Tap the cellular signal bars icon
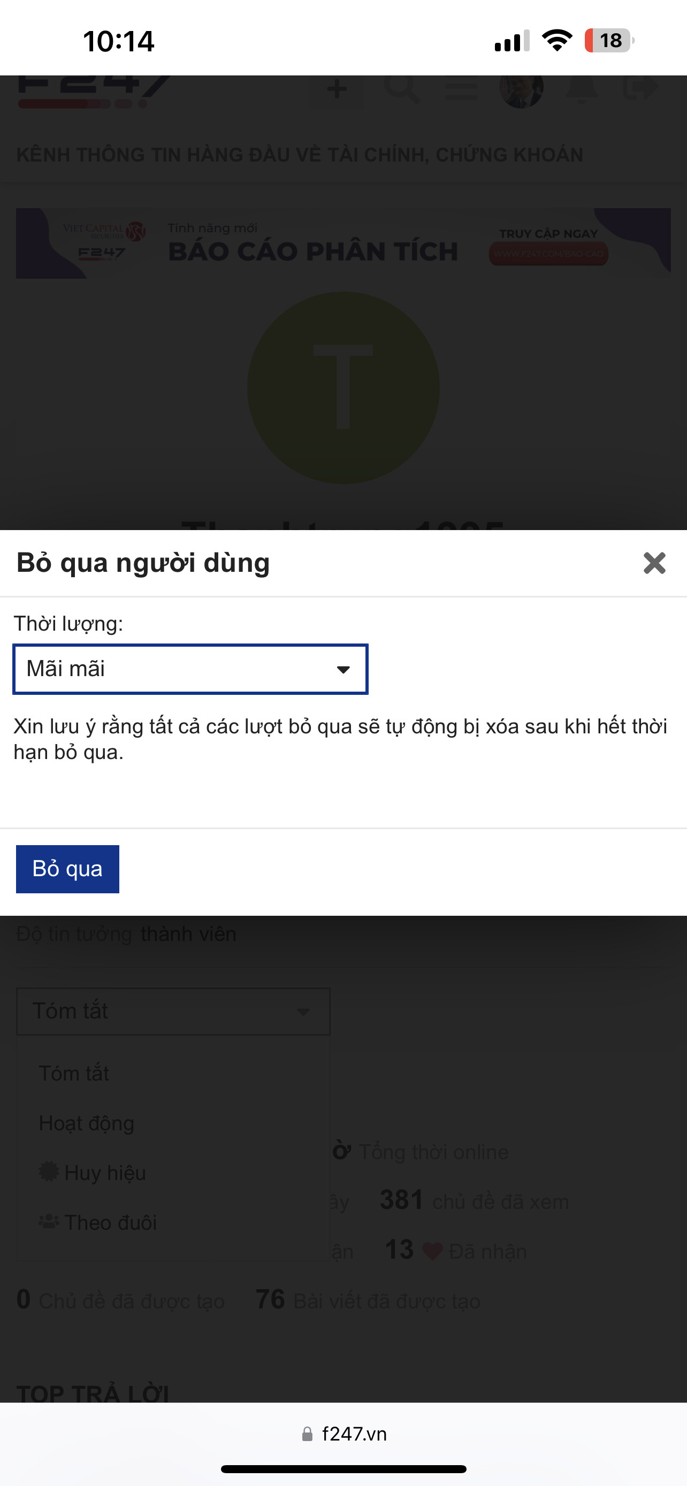The image size is (687, 1486). [512, 40]
